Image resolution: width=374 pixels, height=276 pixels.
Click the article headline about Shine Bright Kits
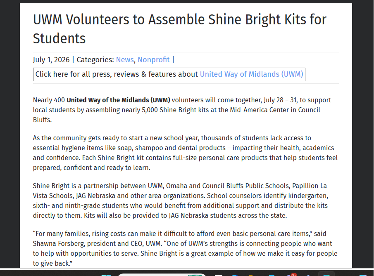[180, 29]
